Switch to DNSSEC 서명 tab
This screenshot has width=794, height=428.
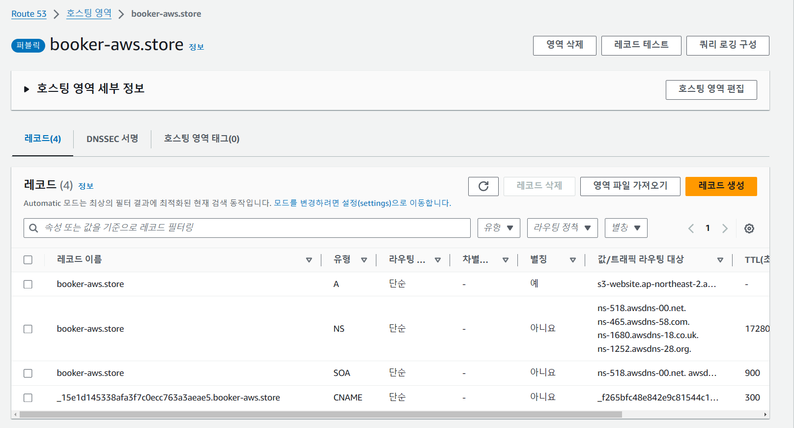pos(113,139)
